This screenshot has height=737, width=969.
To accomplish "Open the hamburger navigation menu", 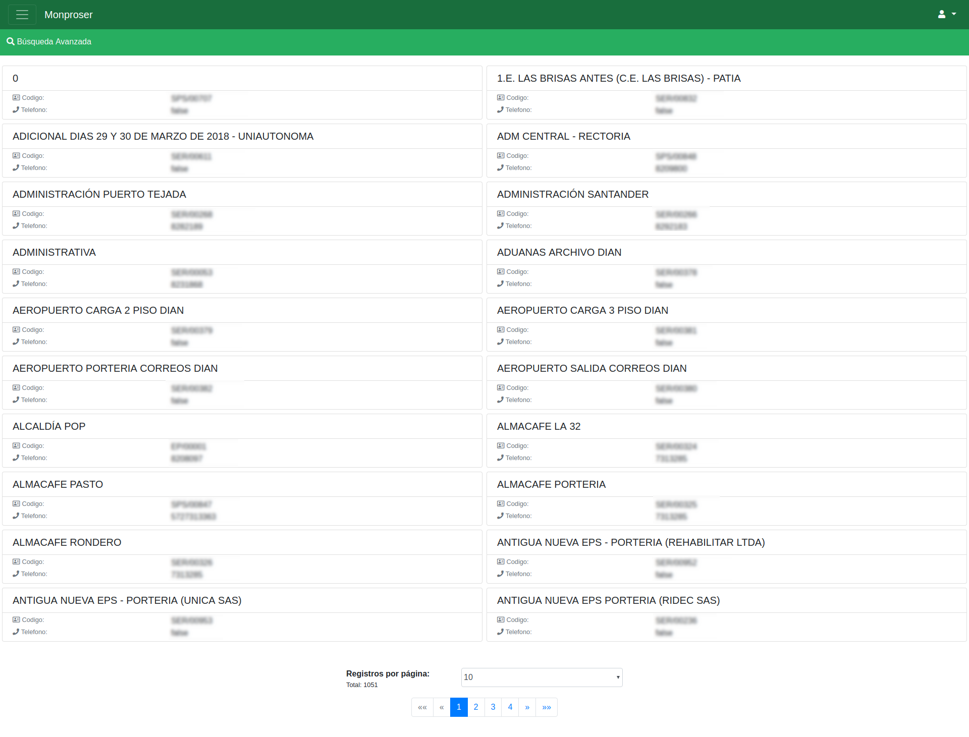I will (x=22, y=15).
